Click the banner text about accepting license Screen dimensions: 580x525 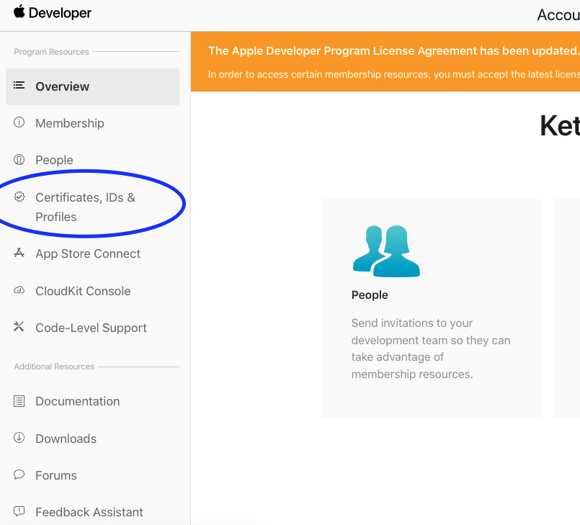[394, 74]
